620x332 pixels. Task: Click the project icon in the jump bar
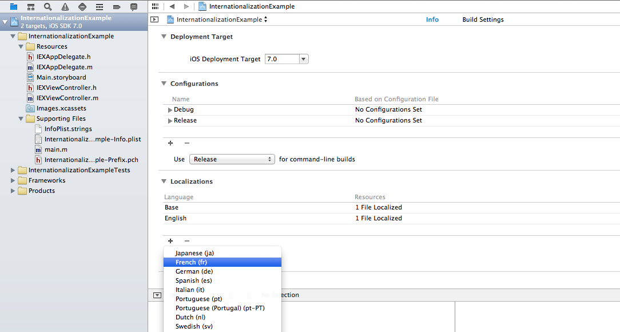pyautogui.click(x=202, y=6)
